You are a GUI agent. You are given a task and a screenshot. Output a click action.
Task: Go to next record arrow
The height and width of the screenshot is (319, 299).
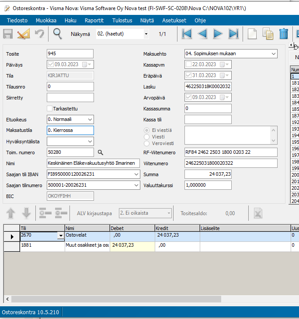click(x=218, y=34)
